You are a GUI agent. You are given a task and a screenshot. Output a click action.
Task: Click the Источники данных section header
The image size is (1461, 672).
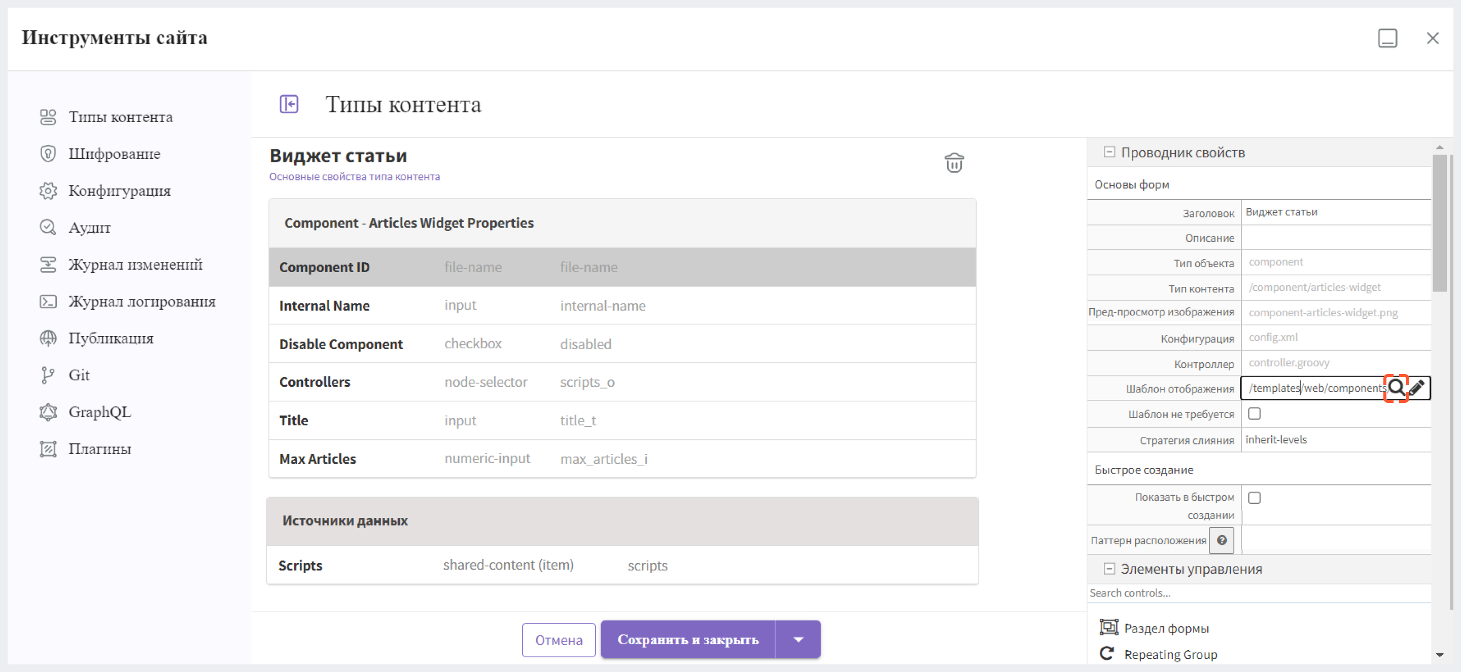pos(622,520)
